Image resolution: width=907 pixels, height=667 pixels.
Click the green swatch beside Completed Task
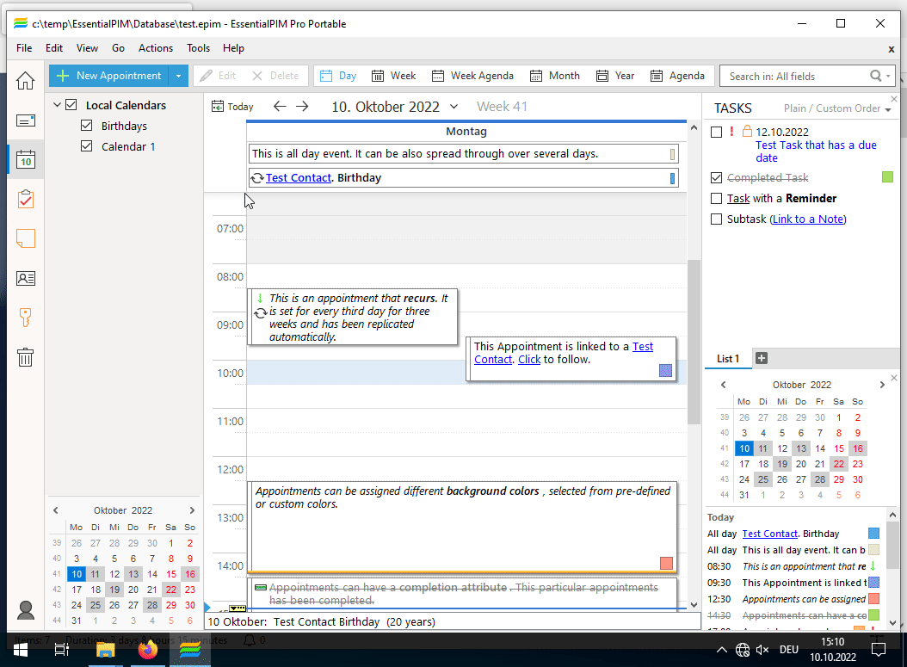coord(887,177)
